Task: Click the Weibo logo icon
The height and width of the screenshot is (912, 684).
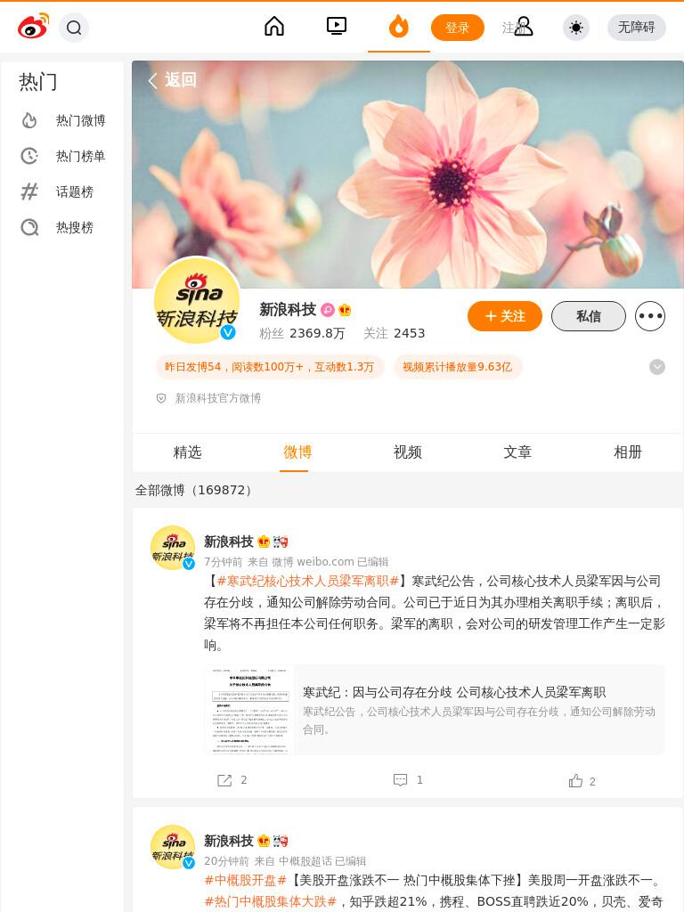Action: [x=33, y=27]
